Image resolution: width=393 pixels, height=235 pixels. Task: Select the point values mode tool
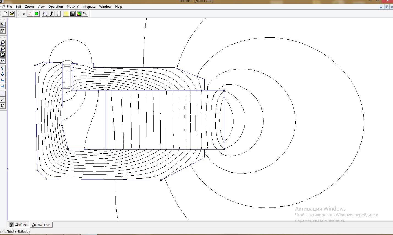pos(24,13)
